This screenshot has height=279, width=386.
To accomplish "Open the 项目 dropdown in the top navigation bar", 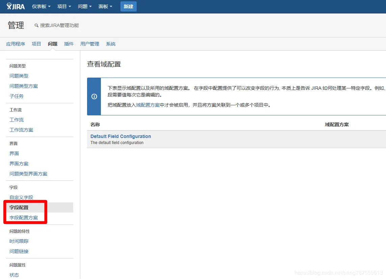I will point(64,6).
